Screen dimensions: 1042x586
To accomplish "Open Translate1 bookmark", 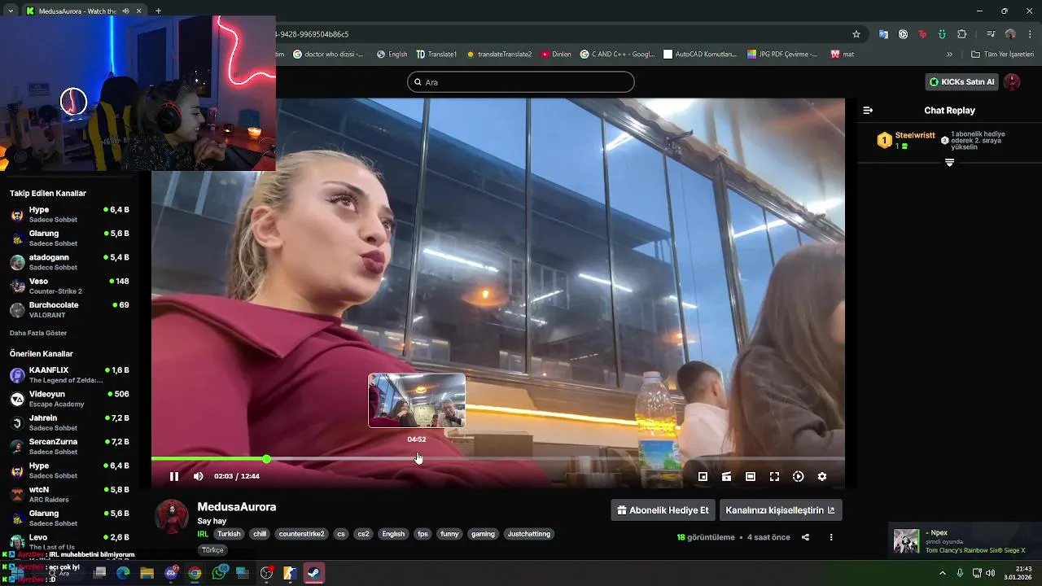I will point(436,55).
